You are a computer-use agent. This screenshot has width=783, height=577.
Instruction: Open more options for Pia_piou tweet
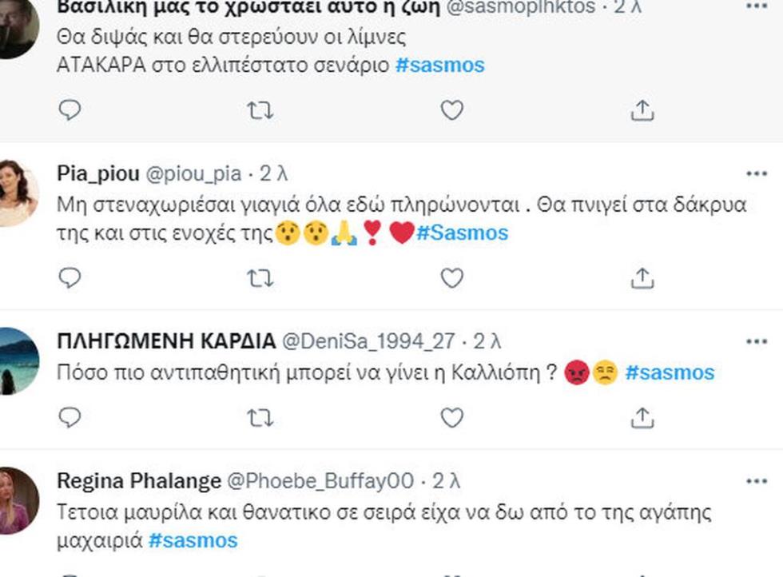(756, 173)
